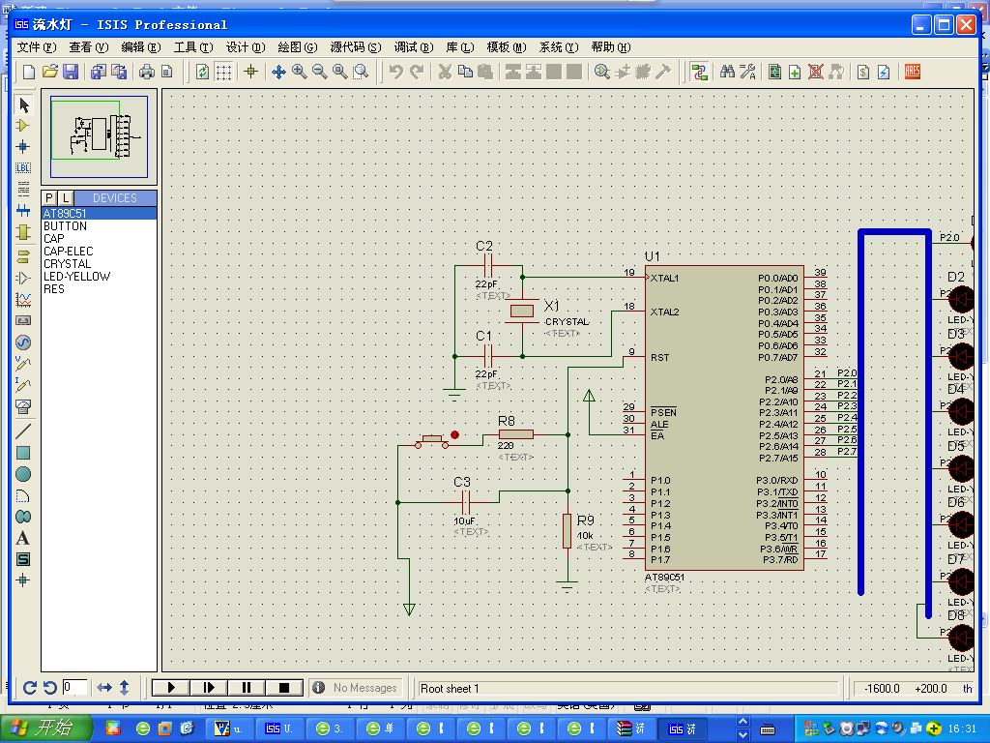Click the Zoom Out magnifier icon
The width and height of the screenshot is (990, 743).
(320, 72)
